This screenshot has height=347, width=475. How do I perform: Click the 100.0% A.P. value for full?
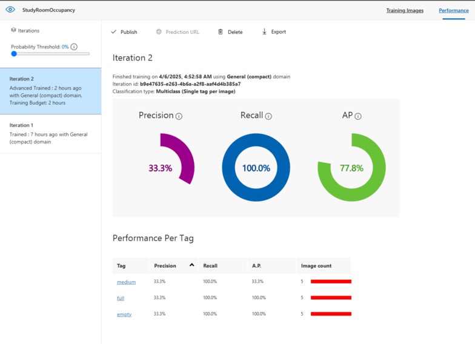point(259,298)
